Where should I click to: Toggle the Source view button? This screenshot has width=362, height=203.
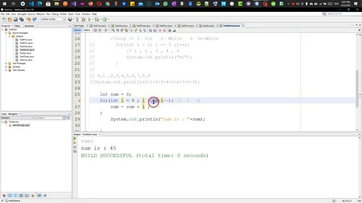(x=77, y=30)
